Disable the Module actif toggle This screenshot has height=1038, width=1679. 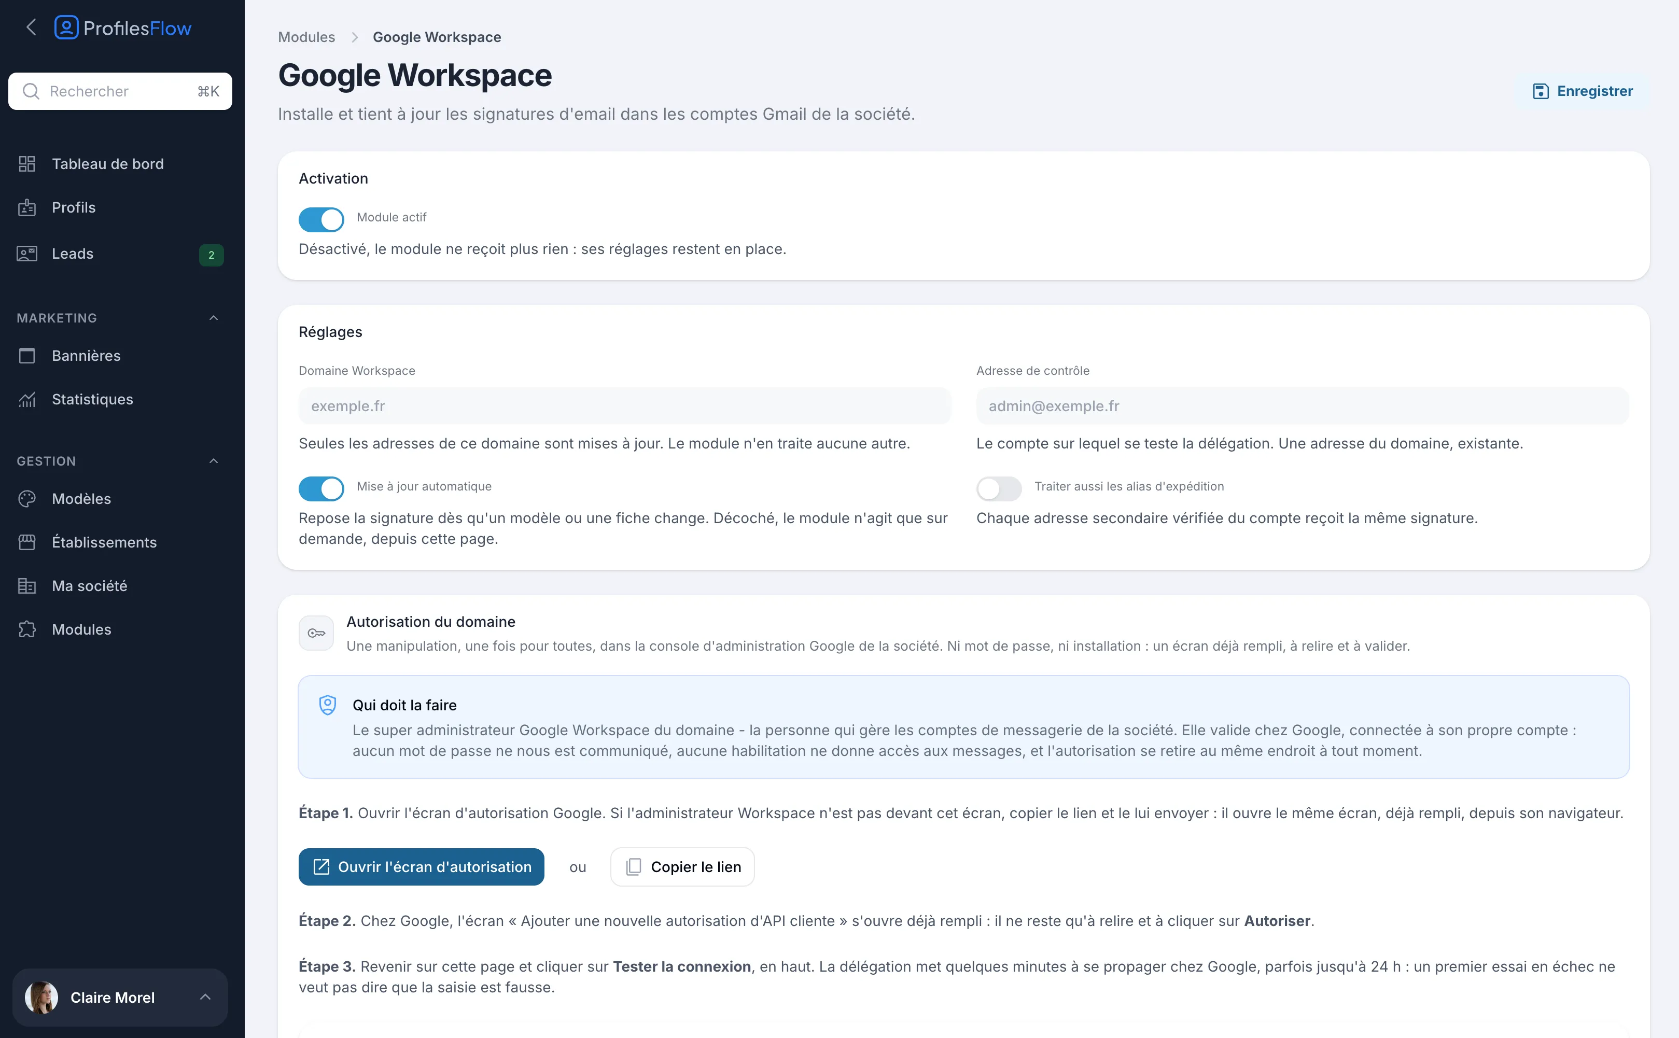[x=321, y=220]
